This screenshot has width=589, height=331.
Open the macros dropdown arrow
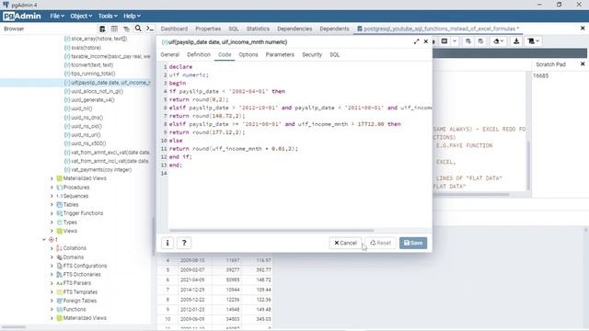(537, 41)
